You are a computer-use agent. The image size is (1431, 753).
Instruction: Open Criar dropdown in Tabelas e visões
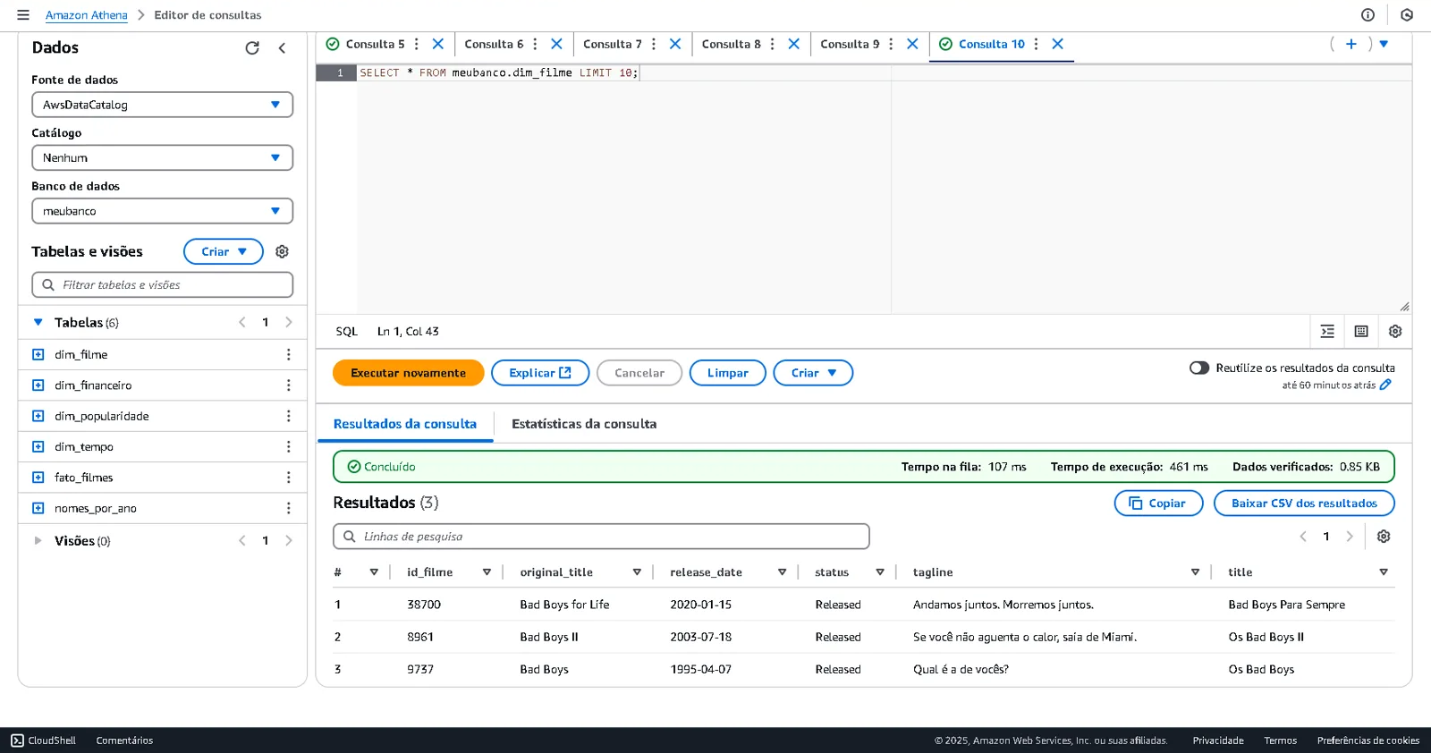(x=224, y=252)
